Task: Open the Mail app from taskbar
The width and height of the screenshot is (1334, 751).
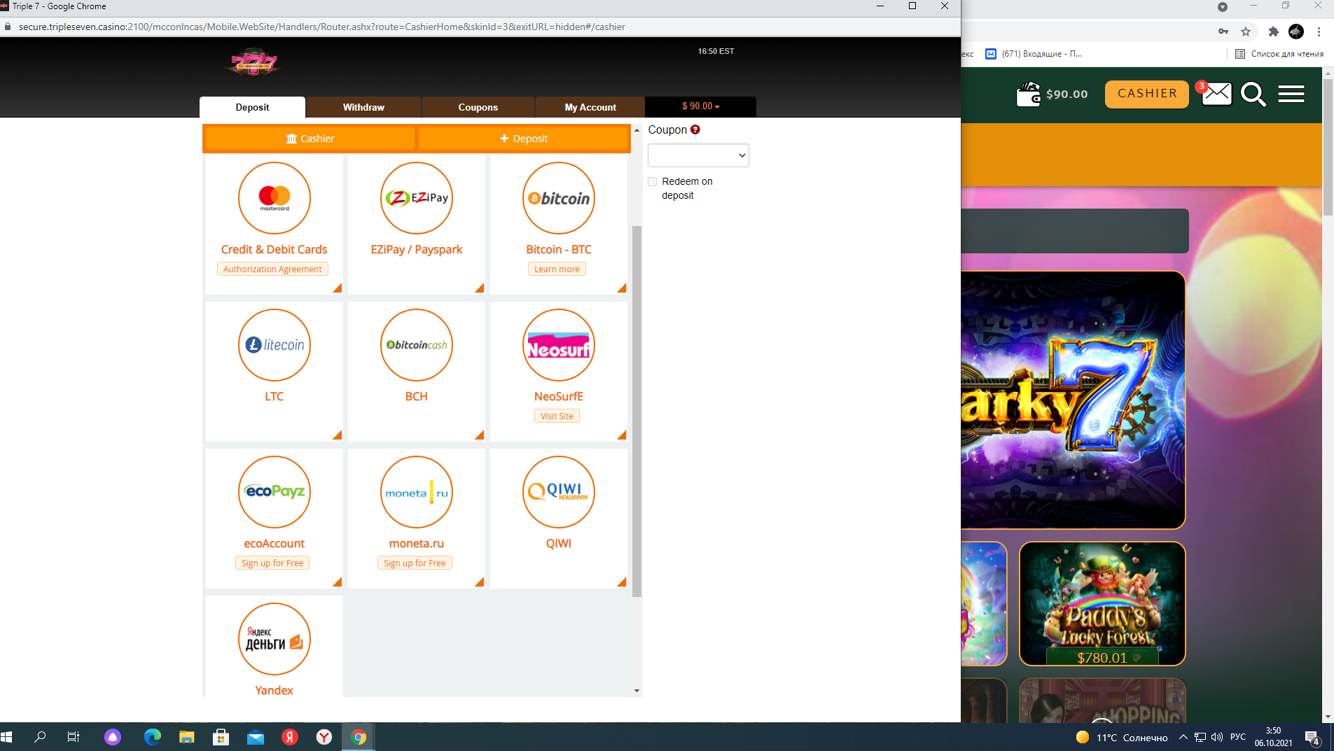Action: [256, 737]
